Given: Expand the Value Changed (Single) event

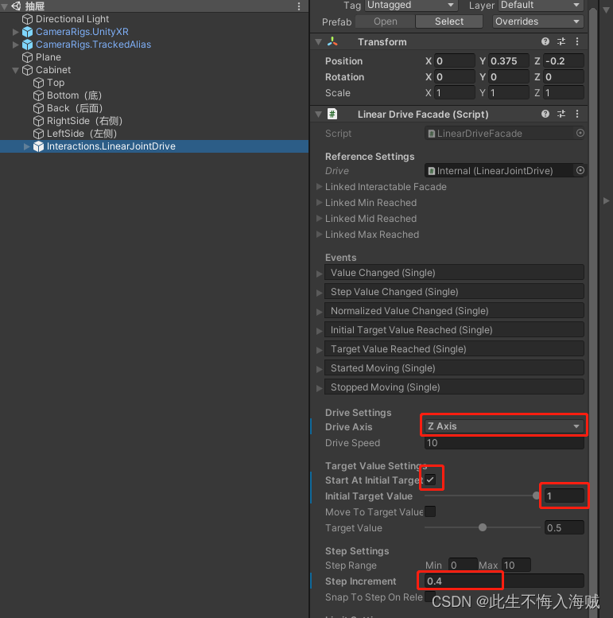Looking at the screenshot, I should (320, 274).
